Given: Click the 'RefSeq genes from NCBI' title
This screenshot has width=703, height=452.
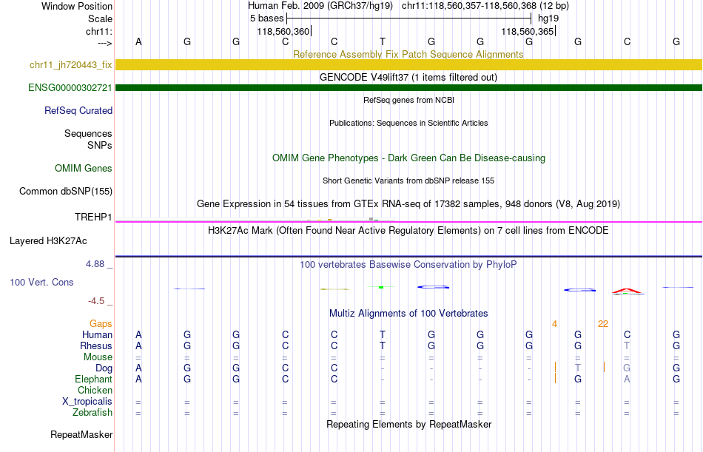Looking at the screenshot, I should click(x=408, y=100).
